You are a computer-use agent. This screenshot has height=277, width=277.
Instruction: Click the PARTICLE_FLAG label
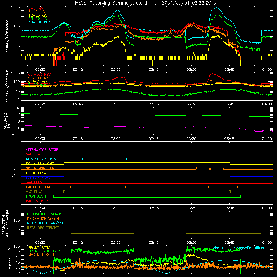coord(39,187)
